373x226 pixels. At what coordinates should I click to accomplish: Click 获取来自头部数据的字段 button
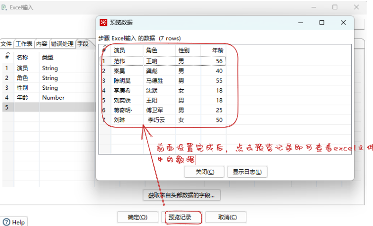[x=182, y=195]
